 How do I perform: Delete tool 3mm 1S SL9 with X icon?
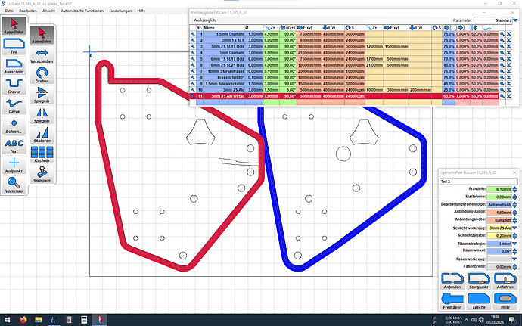pyautogui.click(x=509, y=40)
